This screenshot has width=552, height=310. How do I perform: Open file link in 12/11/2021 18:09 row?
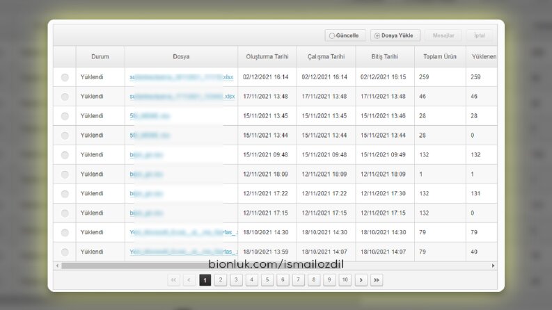(146, 174)
